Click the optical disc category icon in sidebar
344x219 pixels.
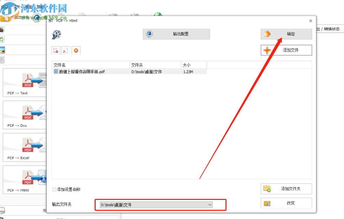[2, 211]
